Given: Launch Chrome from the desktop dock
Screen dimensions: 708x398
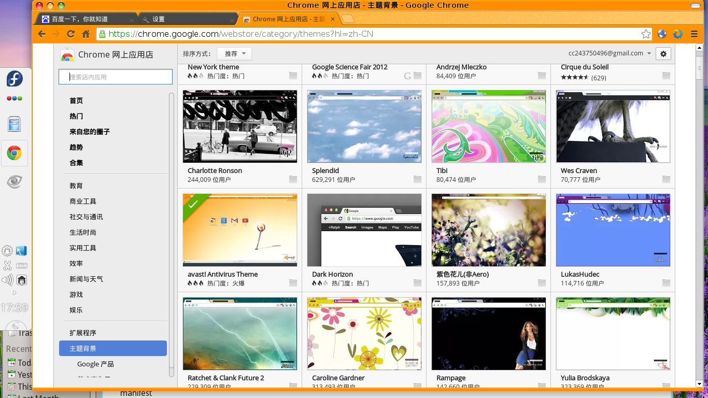Looking at the screenshot, I should tap(14, 153).
